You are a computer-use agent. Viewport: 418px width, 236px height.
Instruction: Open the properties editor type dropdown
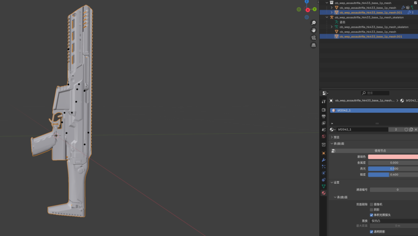coord(325,93)
